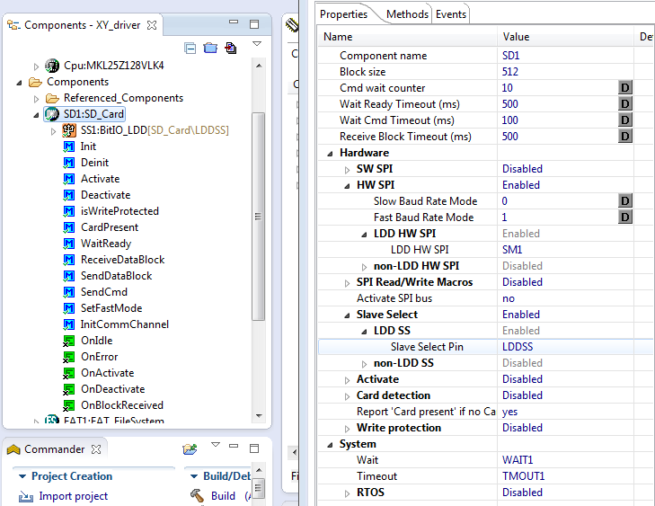Expand the Card detection property group

[x=347, y=396]
